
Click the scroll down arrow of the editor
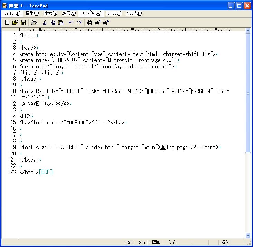248,235
